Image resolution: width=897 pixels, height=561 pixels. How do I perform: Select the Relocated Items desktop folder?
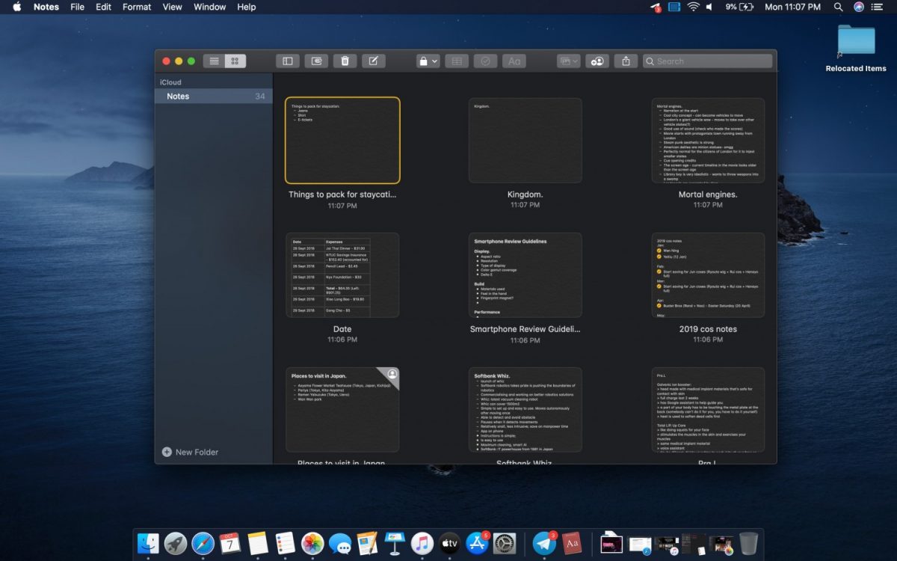click(856, 48)
